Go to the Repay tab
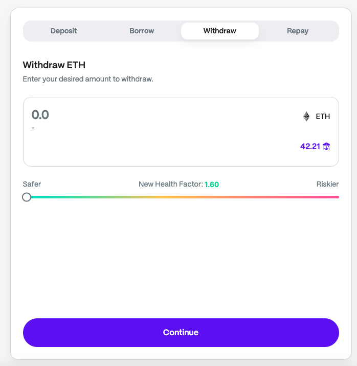 [x=298, y=31]
